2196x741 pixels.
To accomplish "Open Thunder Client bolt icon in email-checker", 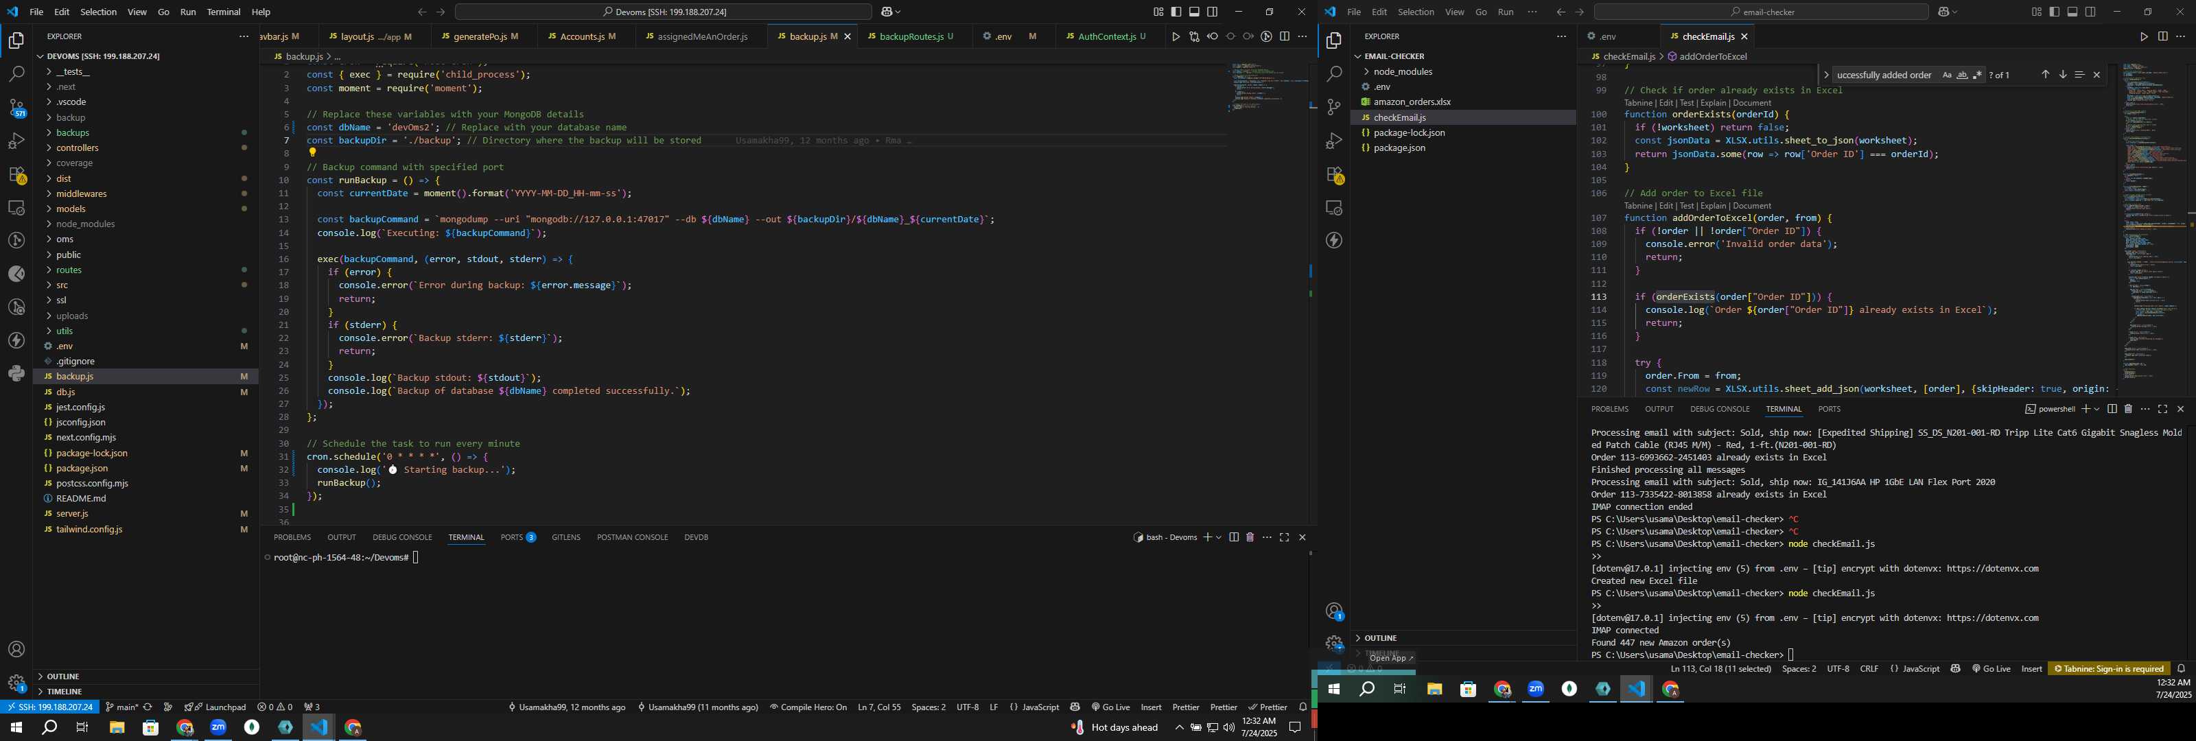I will 1334,240.
